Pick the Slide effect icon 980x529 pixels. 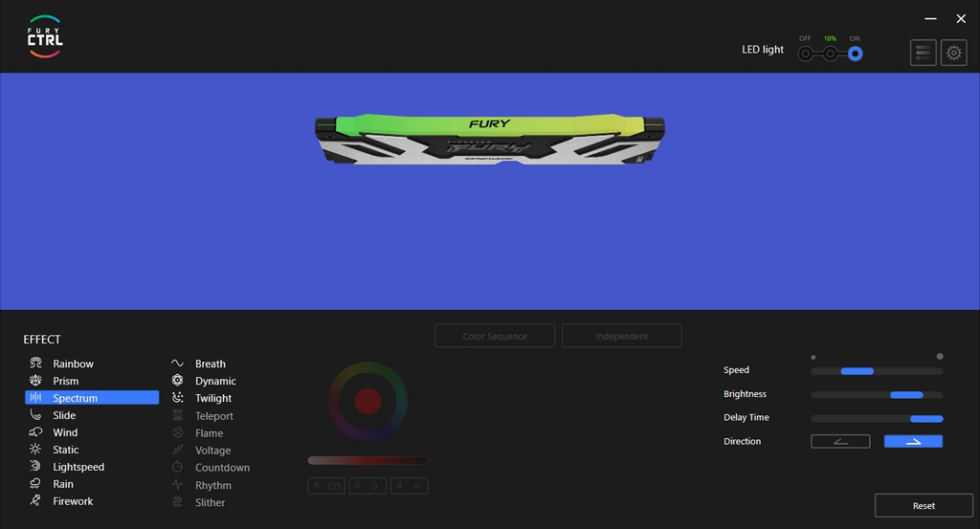point(35,415)
